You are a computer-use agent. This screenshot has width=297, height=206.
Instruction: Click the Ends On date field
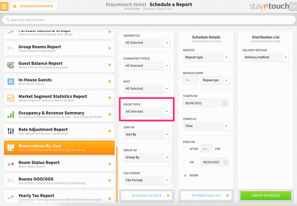tap(215, 162)
